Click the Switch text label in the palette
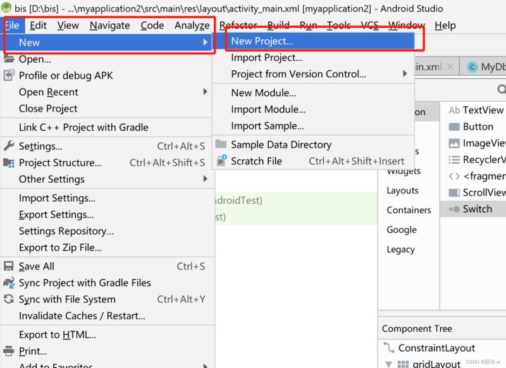506x368 pixels. pos(478,209)
